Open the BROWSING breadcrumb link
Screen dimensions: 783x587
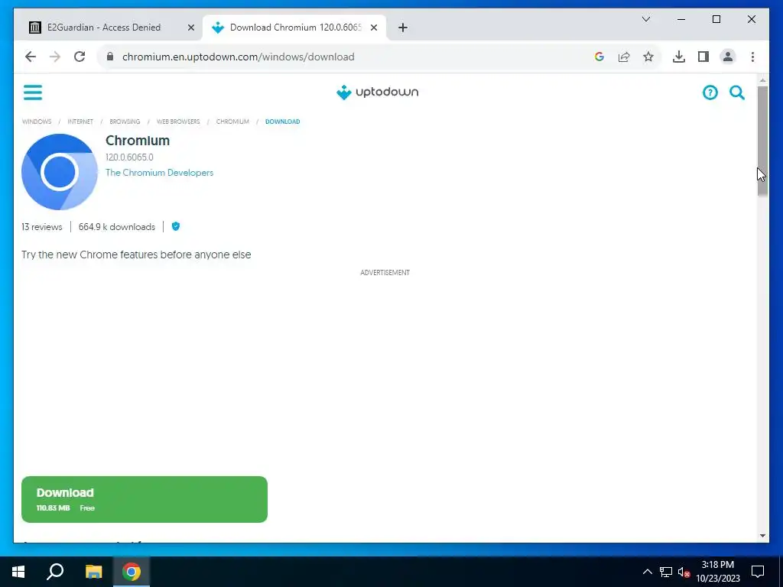click(x=125, y=122)
